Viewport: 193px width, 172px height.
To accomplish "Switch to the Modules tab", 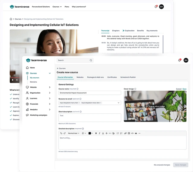I will [80, 77].
